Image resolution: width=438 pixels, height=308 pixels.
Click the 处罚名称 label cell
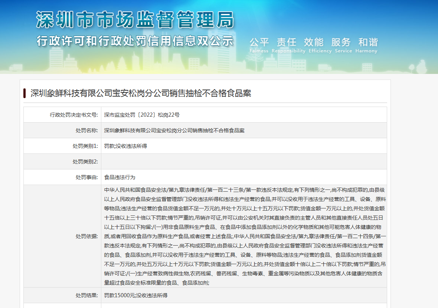62,130
